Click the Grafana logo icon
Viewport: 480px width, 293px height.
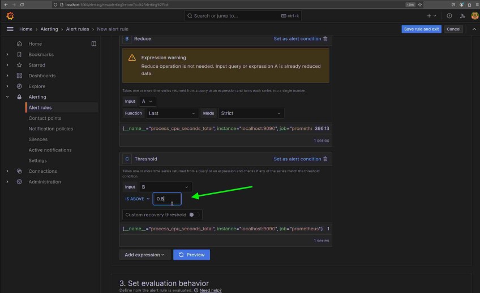10,16
